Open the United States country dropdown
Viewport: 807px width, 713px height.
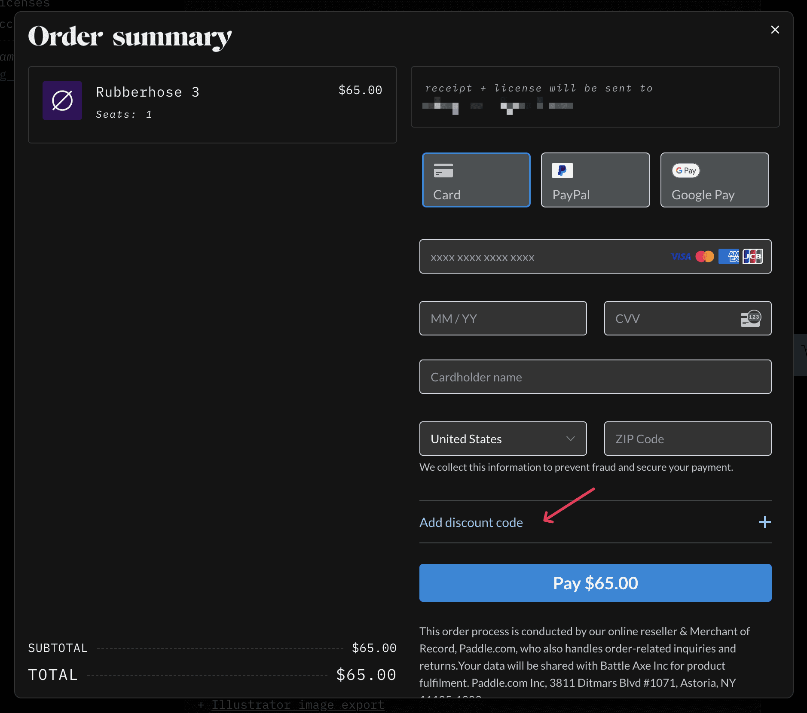[503, 439]
